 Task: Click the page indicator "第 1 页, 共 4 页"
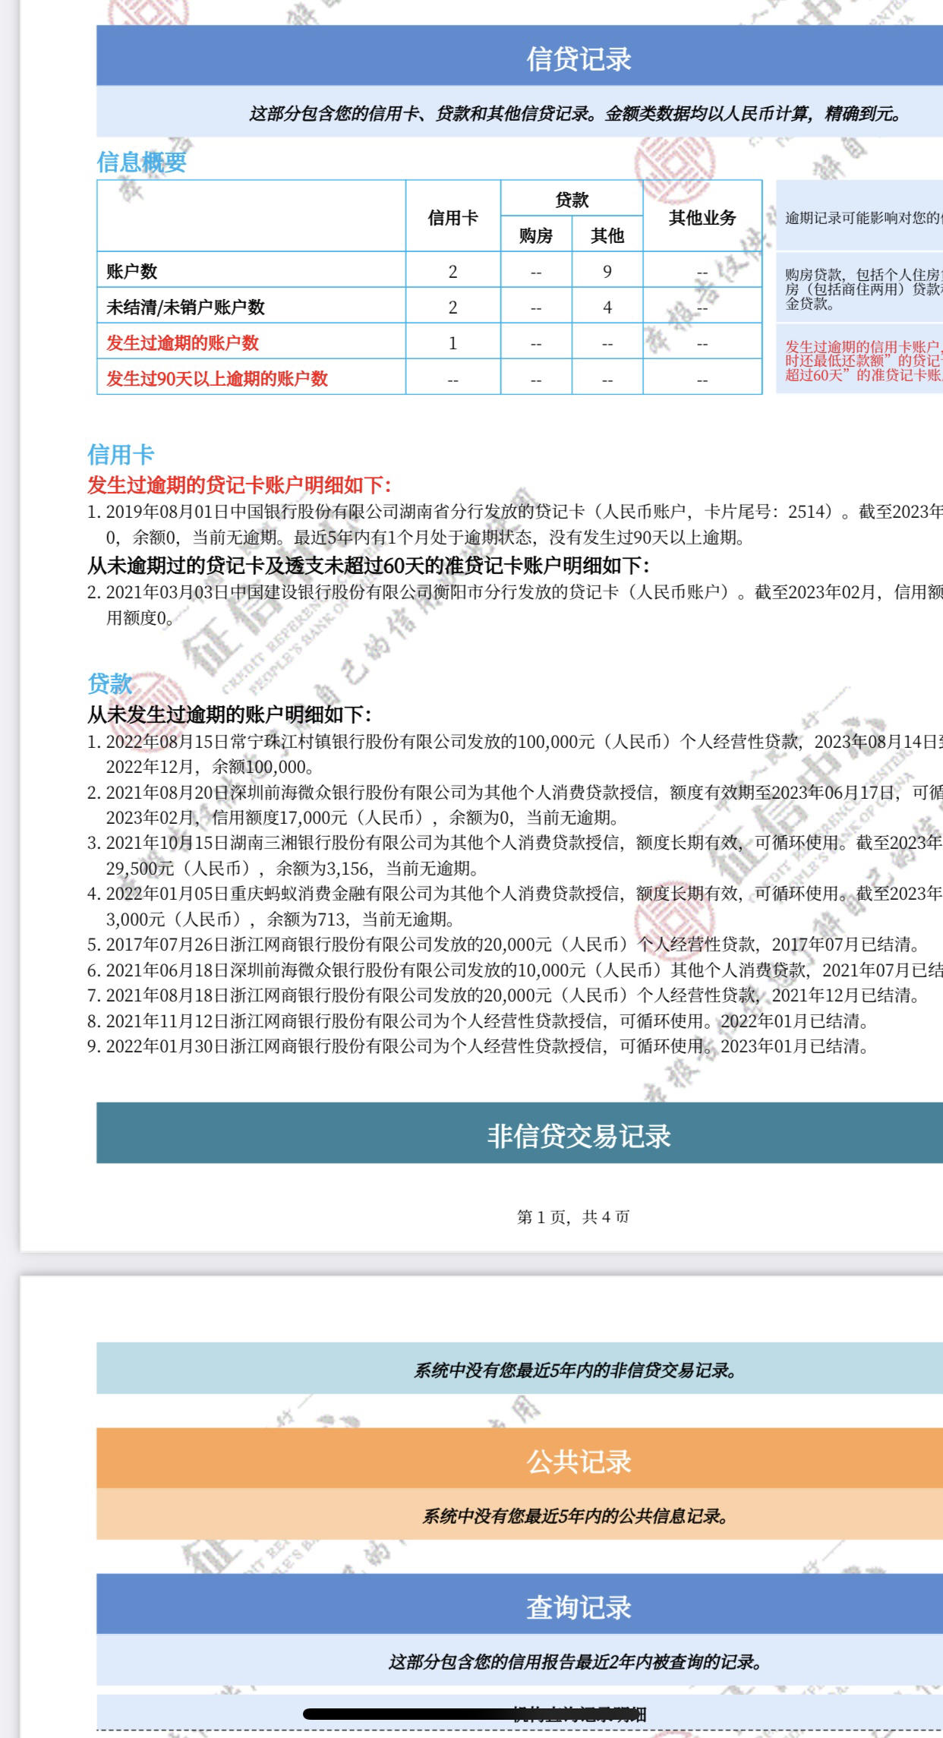click(573, 1216)
